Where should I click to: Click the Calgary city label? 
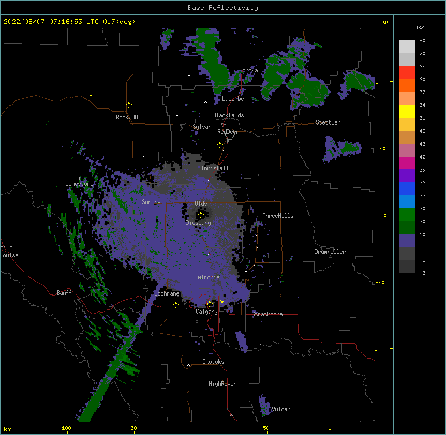pos(206,312)
